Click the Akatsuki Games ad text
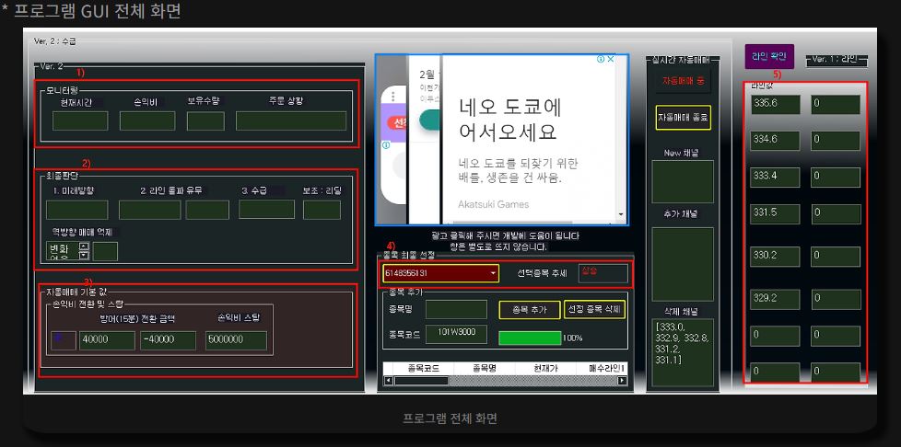 pyautogui.click(x=494, y=203)
